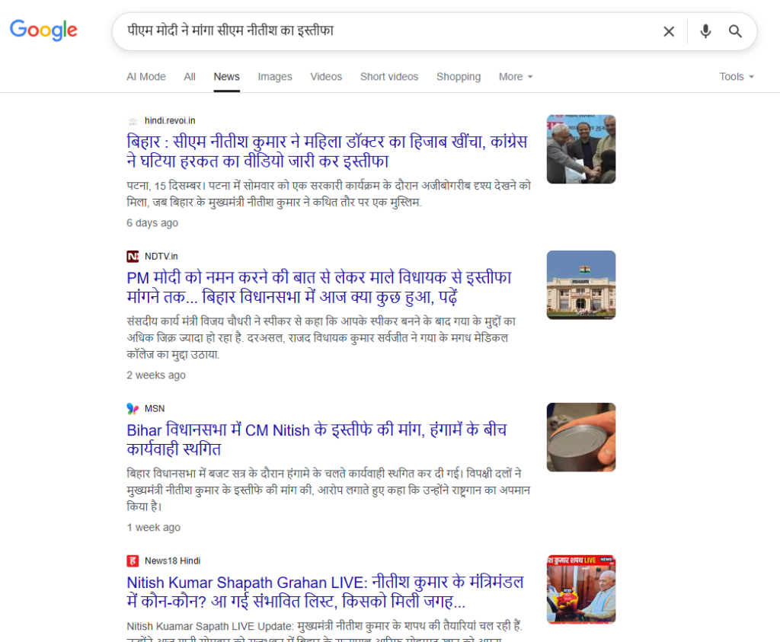This screenshot has height=642, width=780.
Task: Click the magnifying glass search icon
Action: click(735, 31)
